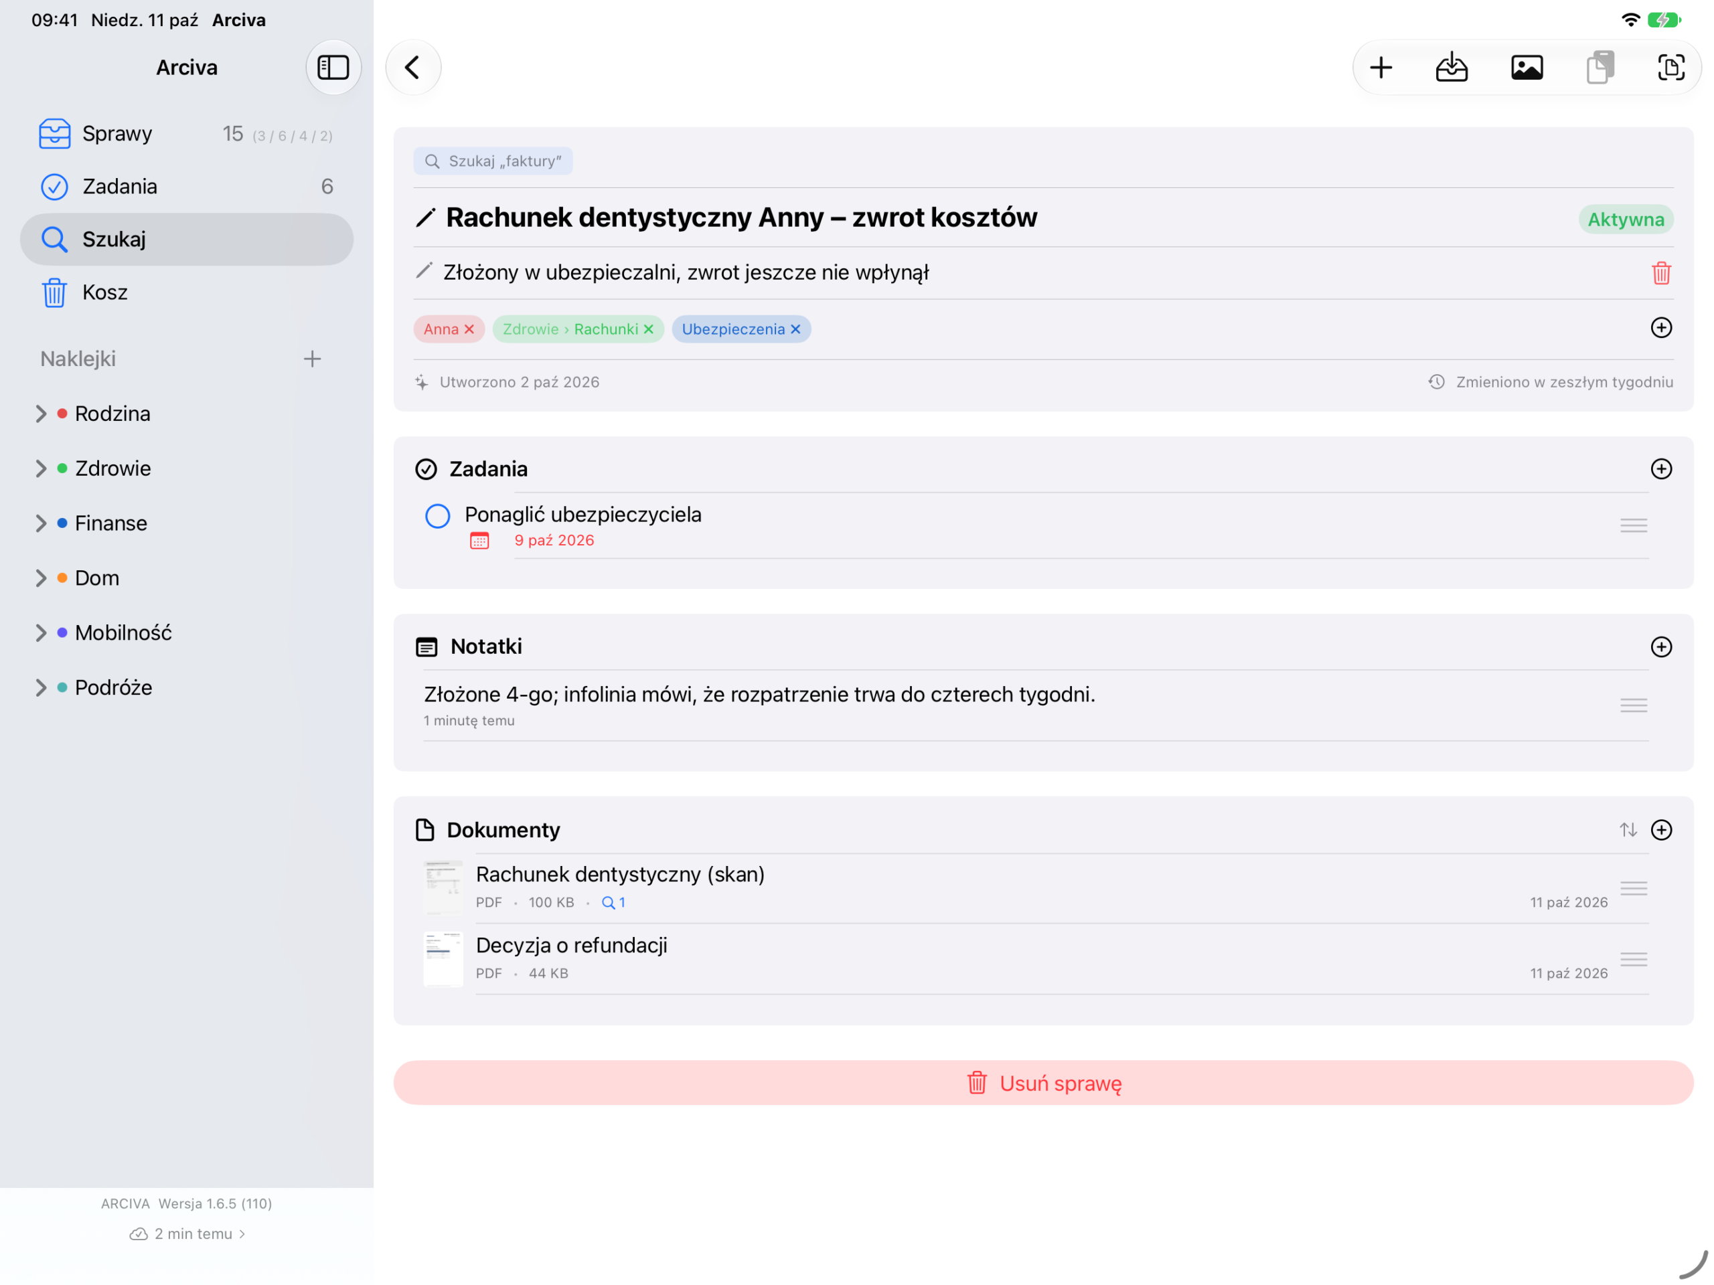Scan a document with scanner icon
Viewport: 1714px width, 1285px height.
1670,68
